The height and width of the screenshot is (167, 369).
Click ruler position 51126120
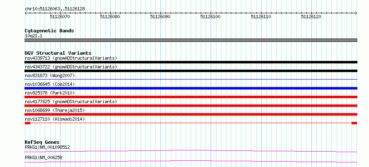(x=311, y=17)
